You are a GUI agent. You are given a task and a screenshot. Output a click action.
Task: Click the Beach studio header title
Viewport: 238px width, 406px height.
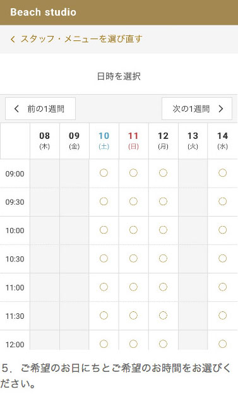pos(44,12)
